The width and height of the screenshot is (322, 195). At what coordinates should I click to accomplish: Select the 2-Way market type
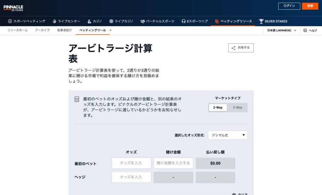tap(218, 108)
